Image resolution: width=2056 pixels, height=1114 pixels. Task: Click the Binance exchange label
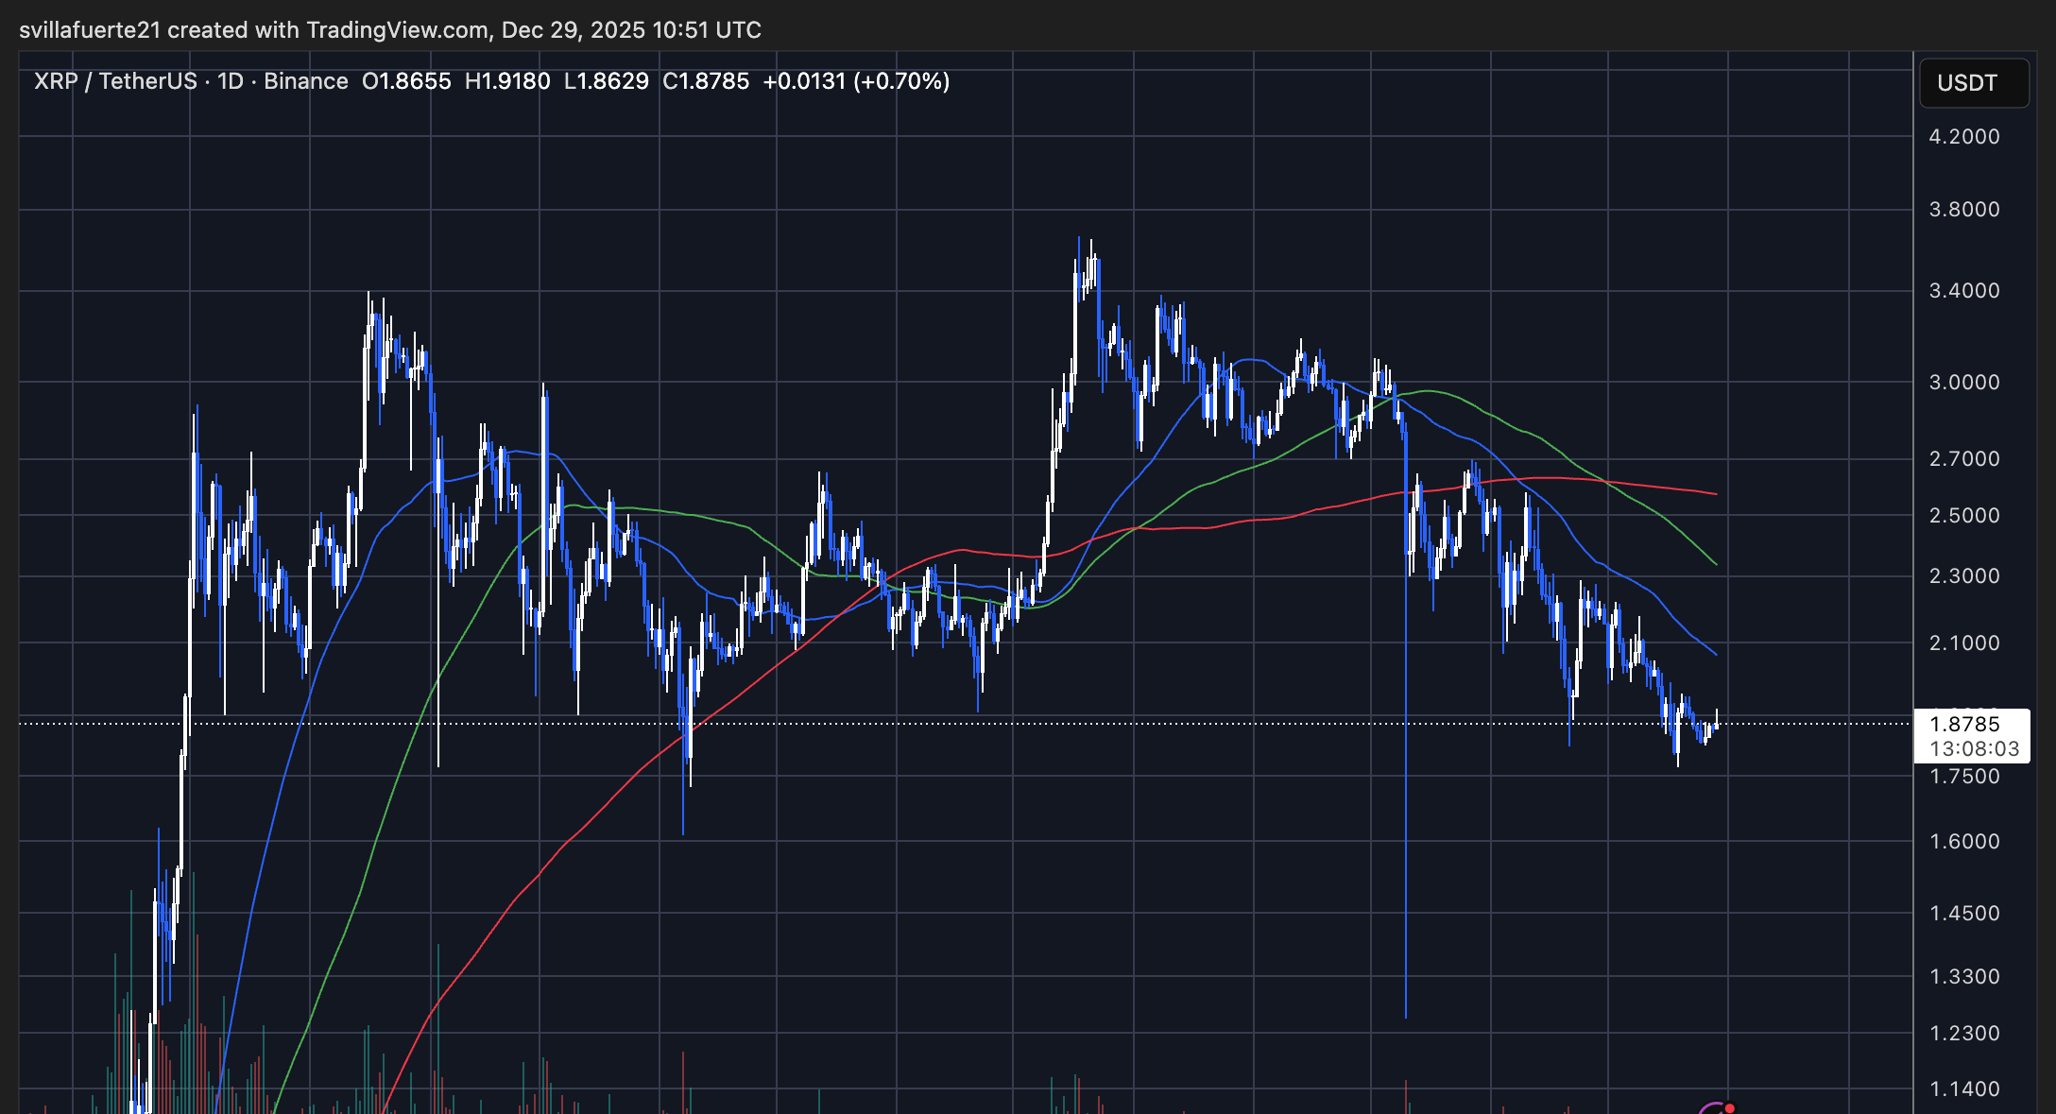(x=306, y=81)
